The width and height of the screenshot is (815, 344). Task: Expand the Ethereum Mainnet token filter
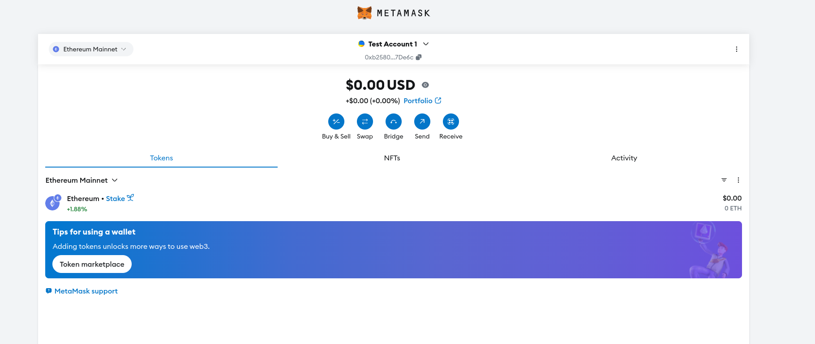tap(81, 180)
